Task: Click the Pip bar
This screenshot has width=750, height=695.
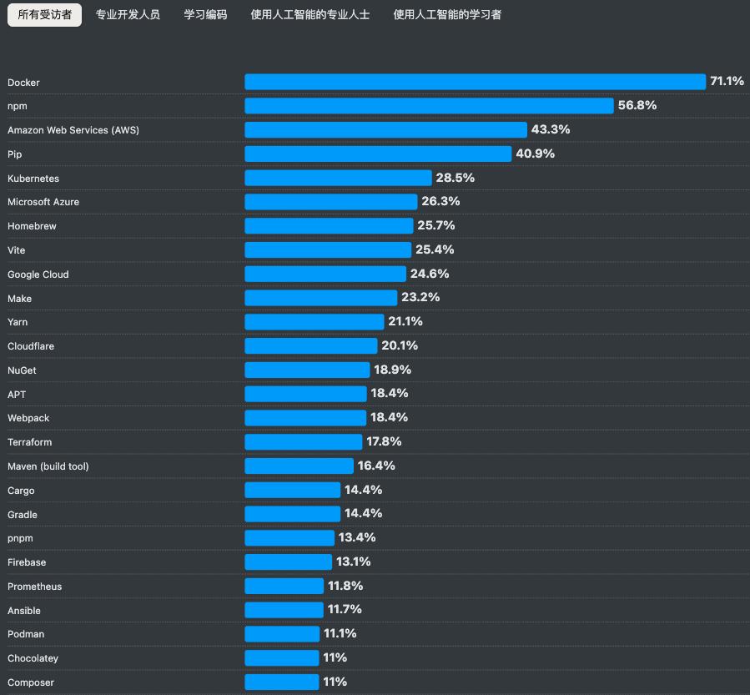Action: [x=375, y=154]
